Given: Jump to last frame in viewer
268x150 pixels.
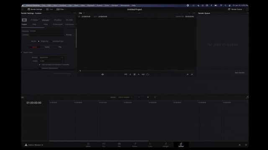Looking at the screenshot, I should pos(143,74).
